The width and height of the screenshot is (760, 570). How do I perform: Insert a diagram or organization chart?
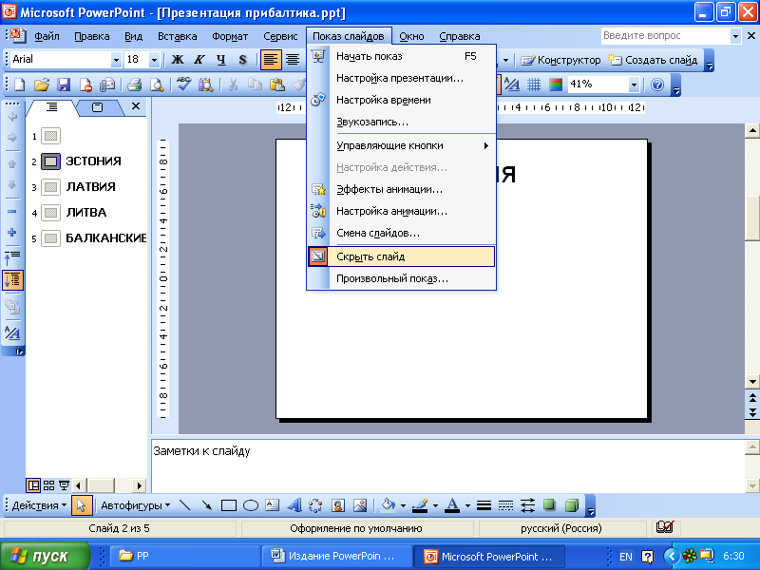click(x=315, y=505)
